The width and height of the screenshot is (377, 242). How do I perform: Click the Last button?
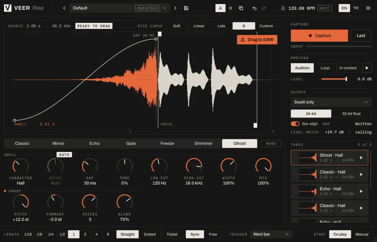(x=361, y=36)
